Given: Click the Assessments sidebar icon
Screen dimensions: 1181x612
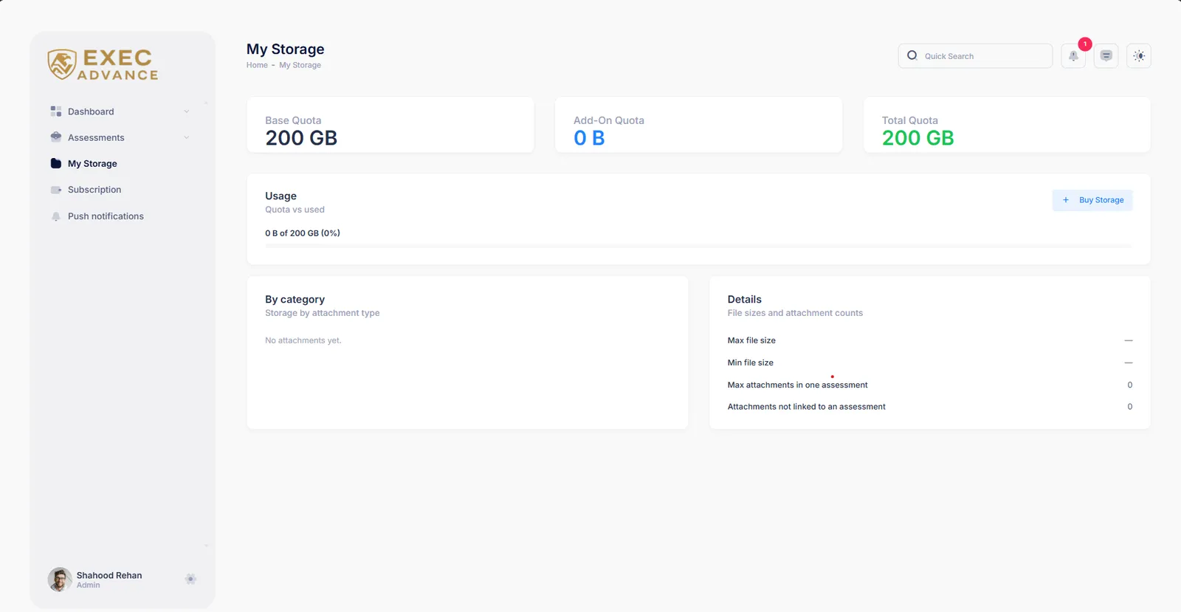Looking at the screenshot, I should (56, 137).
